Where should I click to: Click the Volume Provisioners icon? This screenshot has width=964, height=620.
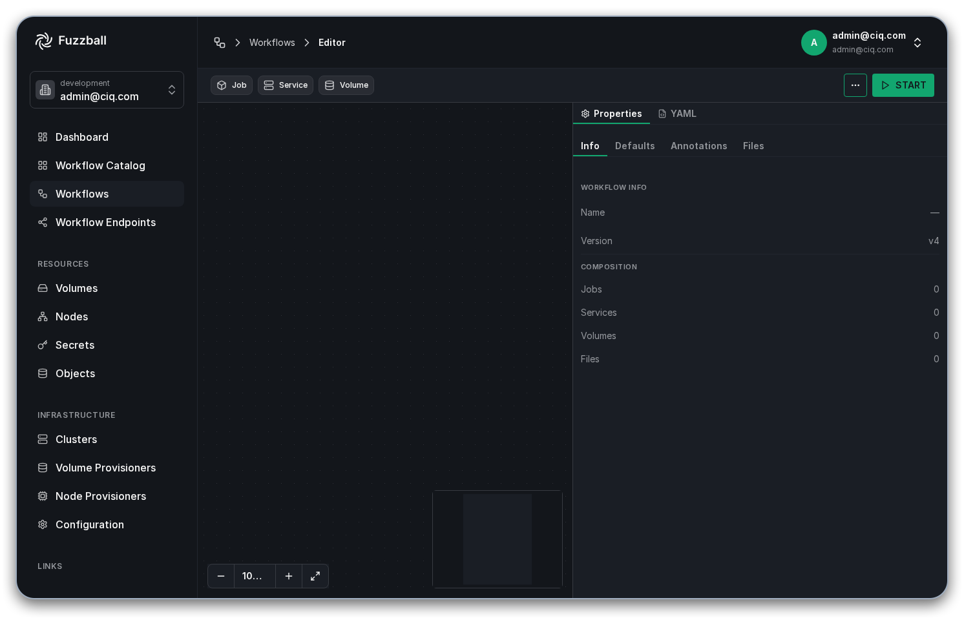(x=43, y=468)
